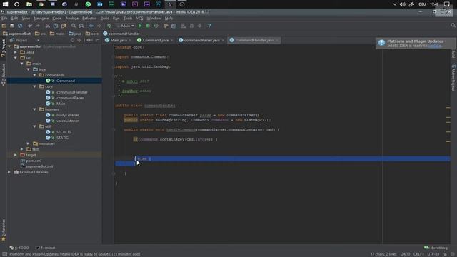Click the Help question mark icon
The width and height of the screenshot is (457, 257).
pyautogui.click(x=209, y=26)
